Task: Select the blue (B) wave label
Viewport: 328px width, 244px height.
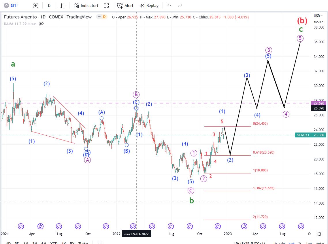Action: [x=127, y=151]
